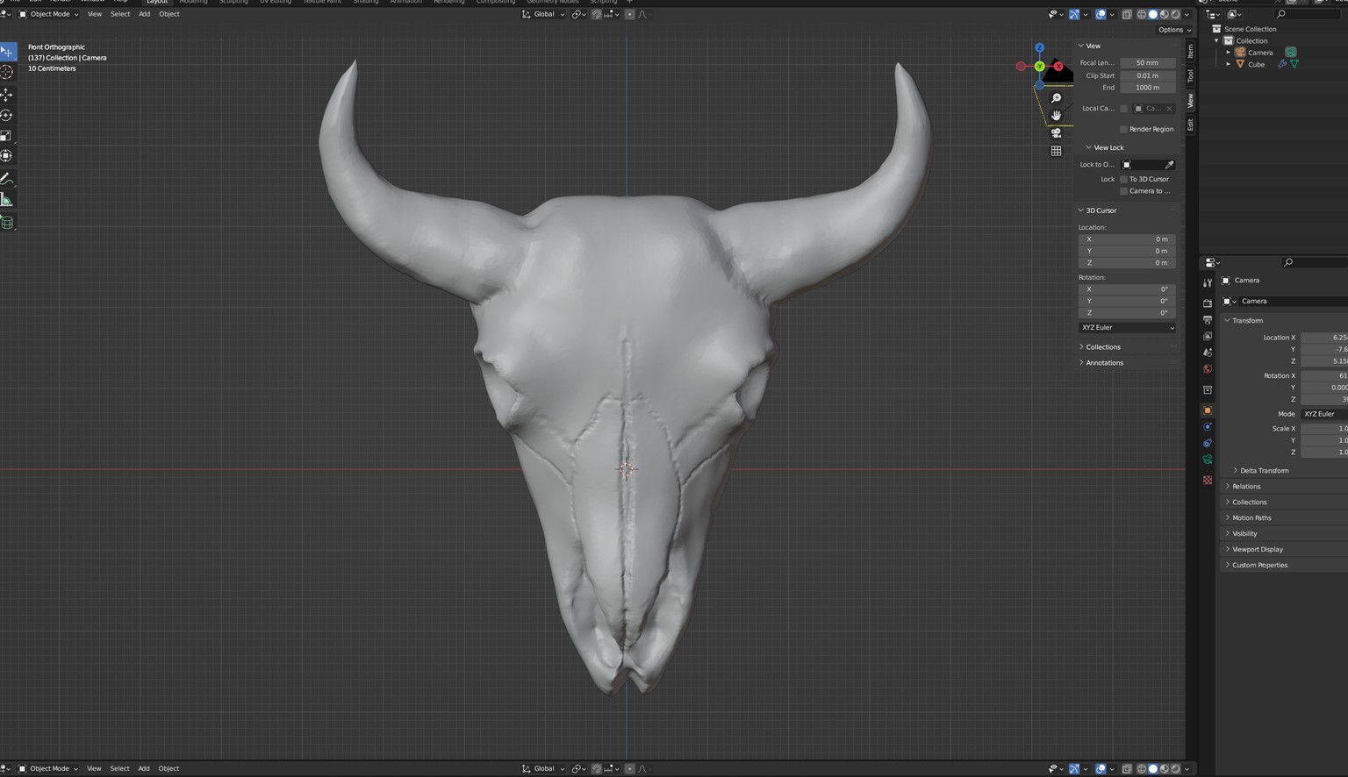The height and width of the screenshot is (777, 1348).
Task: Open the Options dropdown
Action: (x=1175, y=30)
